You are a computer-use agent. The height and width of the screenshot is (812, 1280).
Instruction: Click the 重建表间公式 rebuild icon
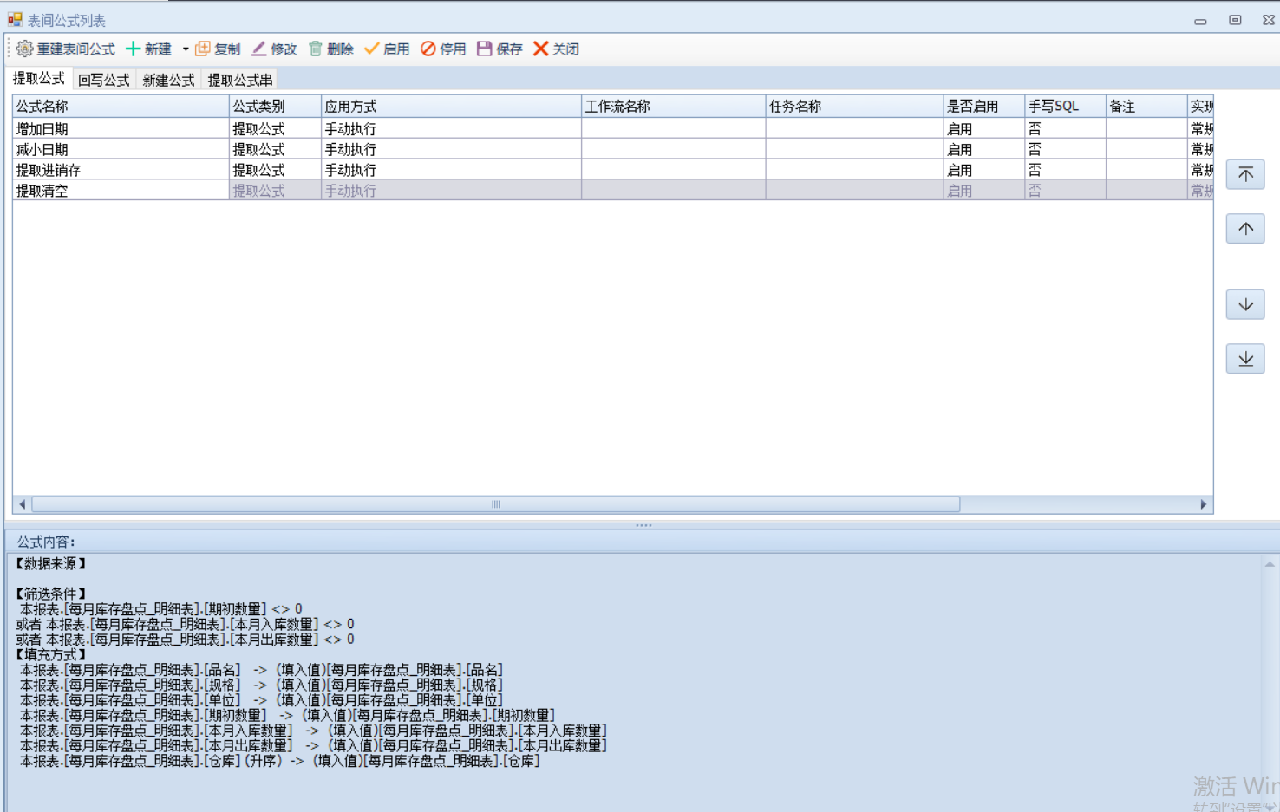pyautogui.click(x=25, y=49)
